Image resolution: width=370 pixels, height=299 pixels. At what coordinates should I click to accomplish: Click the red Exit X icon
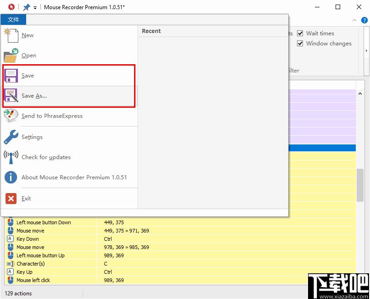pos(11,198)
